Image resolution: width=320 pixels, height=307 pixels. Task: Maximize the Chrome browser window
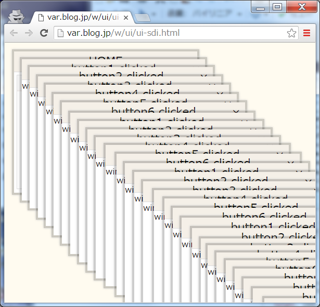click(x=277, y=7)
